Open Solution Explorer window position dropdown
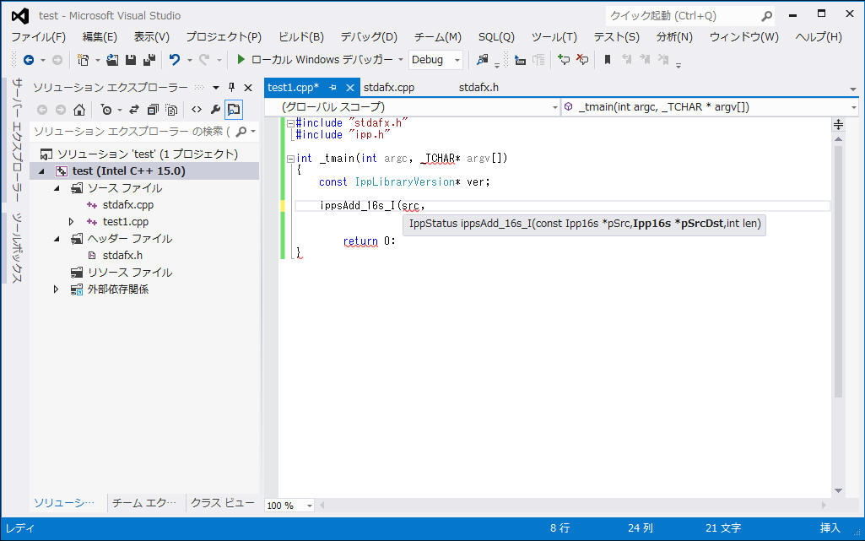This screenshot has height=541, width=865. point(216,87)
